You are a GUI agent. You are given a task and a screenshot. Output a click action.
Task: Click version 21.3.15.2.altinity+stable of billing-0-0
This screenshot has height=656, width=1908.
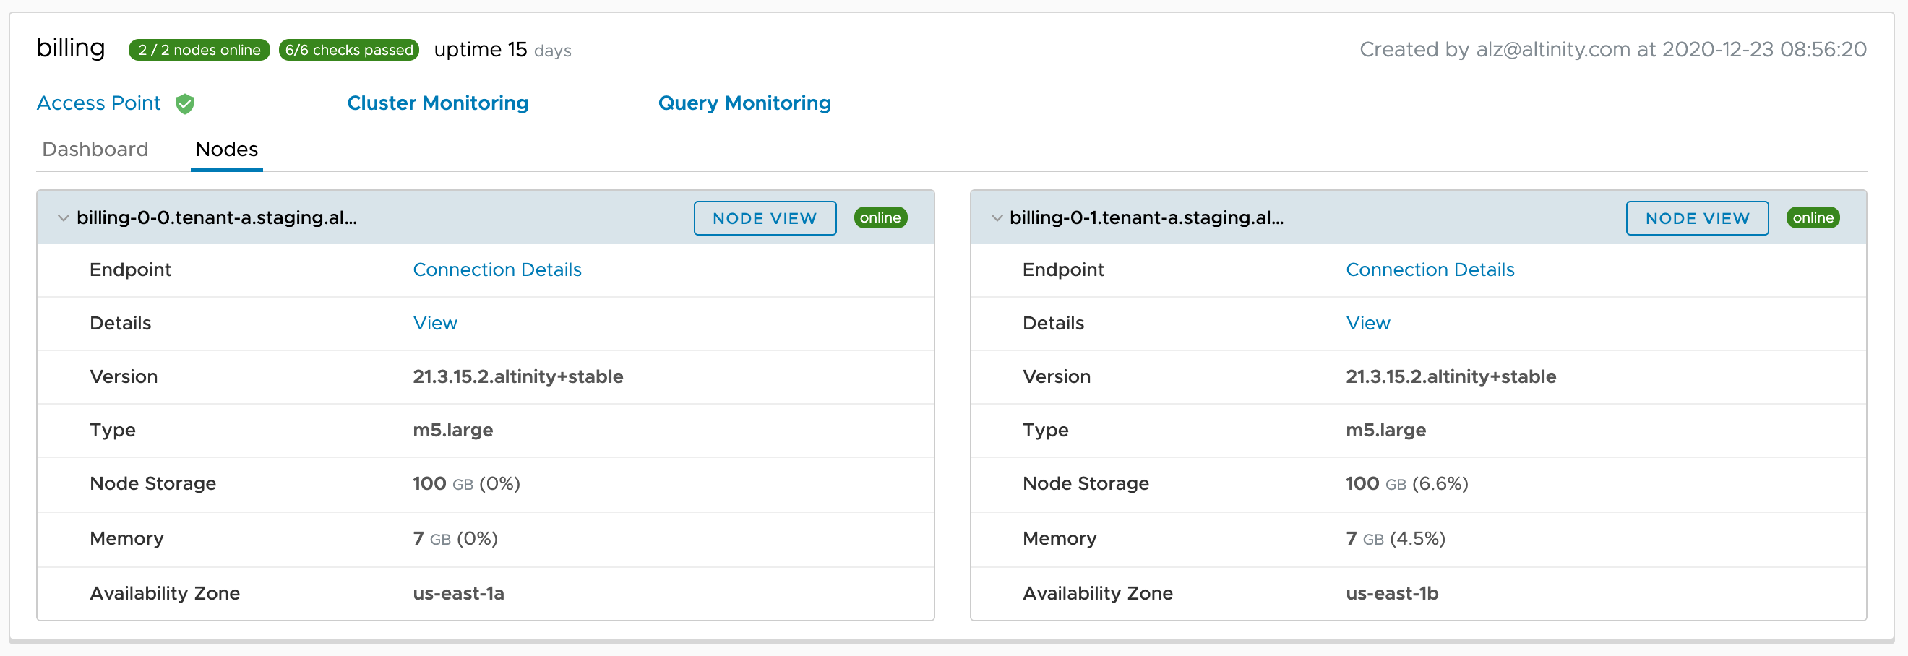[x=517, y=377]
